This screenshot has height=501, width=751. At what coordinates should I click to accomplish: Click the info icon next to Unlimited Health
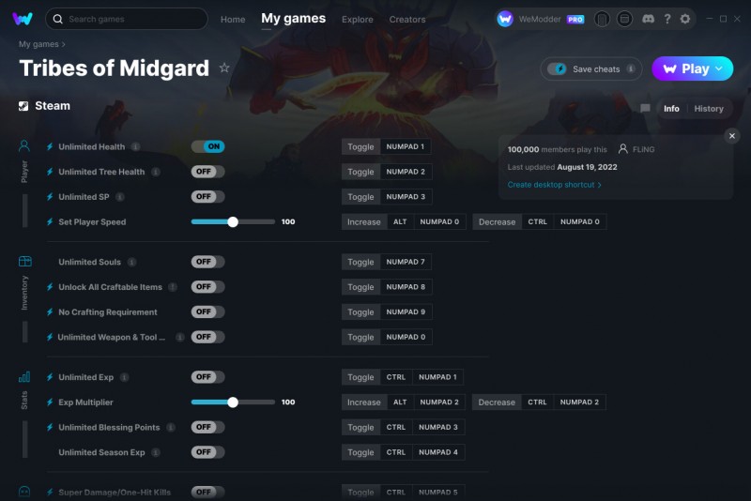136,147
